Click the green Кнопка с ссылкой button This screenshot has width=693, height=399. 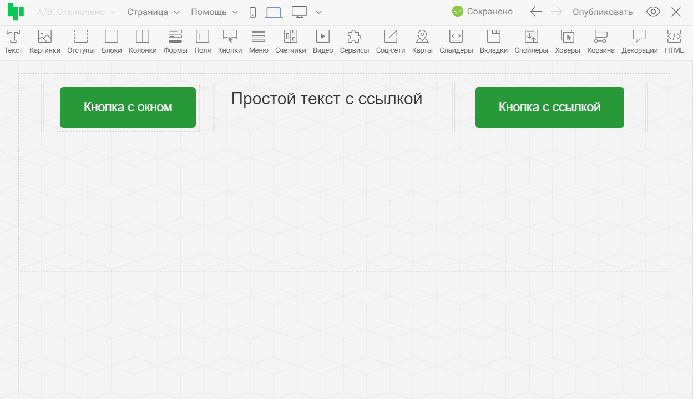[x=549, y=108]
